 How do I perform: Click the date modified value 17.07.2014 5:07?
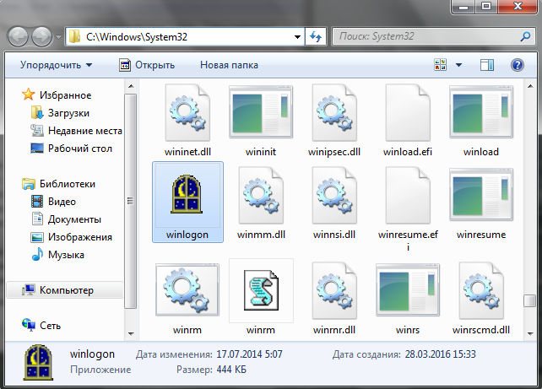[249, 354]
